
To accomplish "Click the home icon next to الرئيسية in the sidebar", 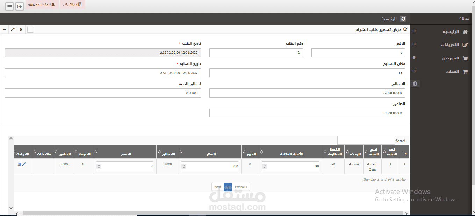I will (x=465, y=31).
